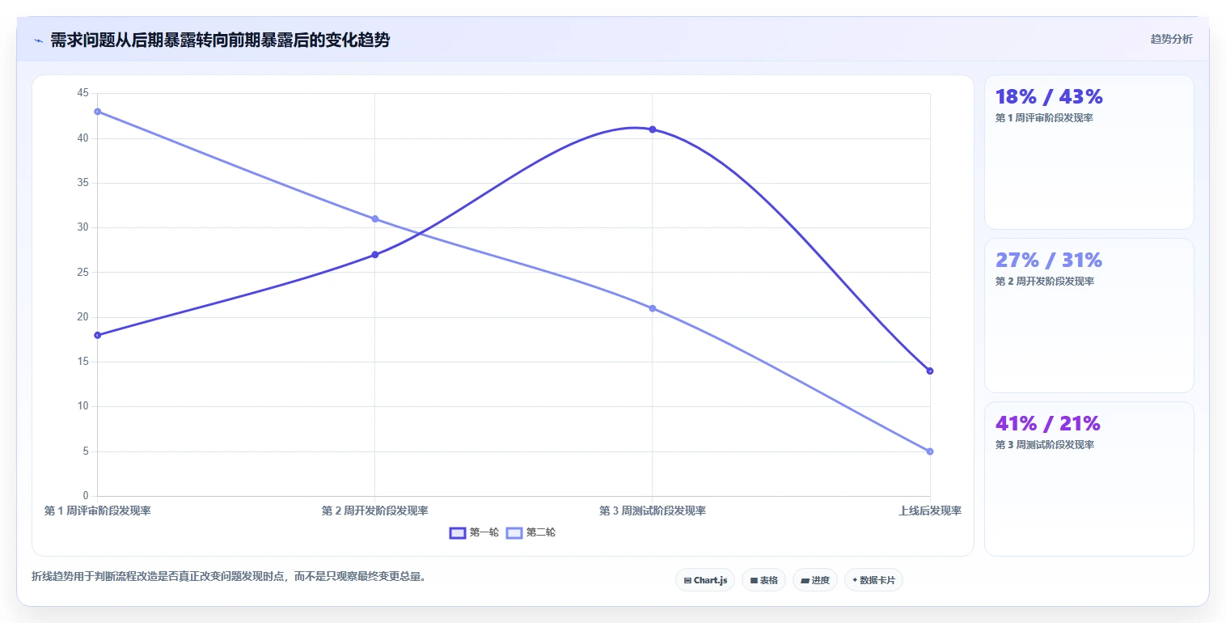Viewport: 1226px width, 623px height.
Task: Click the 第二轮 legend color box
Action: 514,532
